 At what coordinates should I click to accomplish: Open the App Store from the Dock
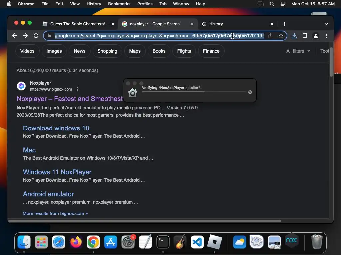tap(111, 242)
